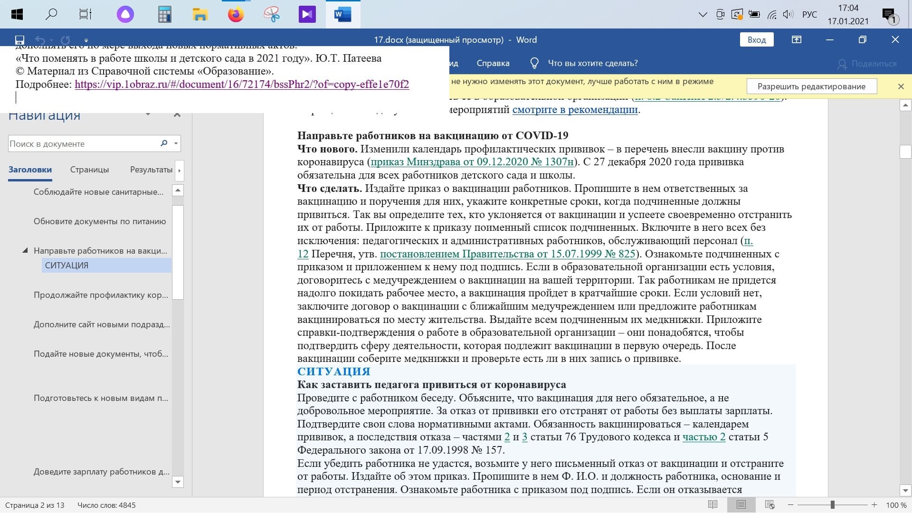Click the magnifier search icon in navigation search
Viewport: 912px width, 513px height.
(164, 143)
